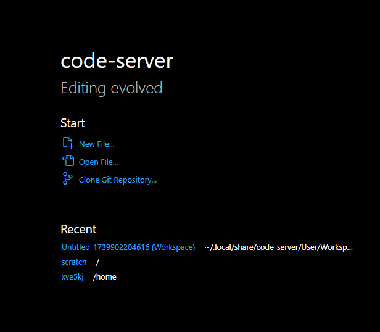
Task: Click the "/" path beside scratch
Action: pos(97,262)
